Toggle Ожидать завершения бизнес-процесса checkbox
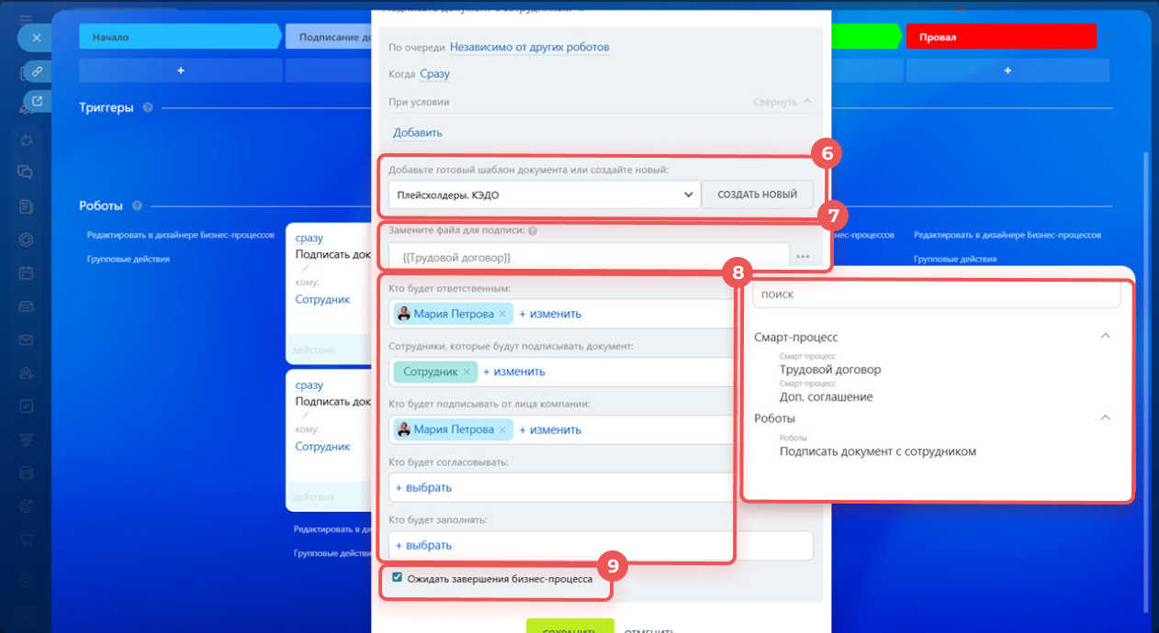Image resolution: width=1159 pixels, height=633 pixels. [x=397, y=578]
